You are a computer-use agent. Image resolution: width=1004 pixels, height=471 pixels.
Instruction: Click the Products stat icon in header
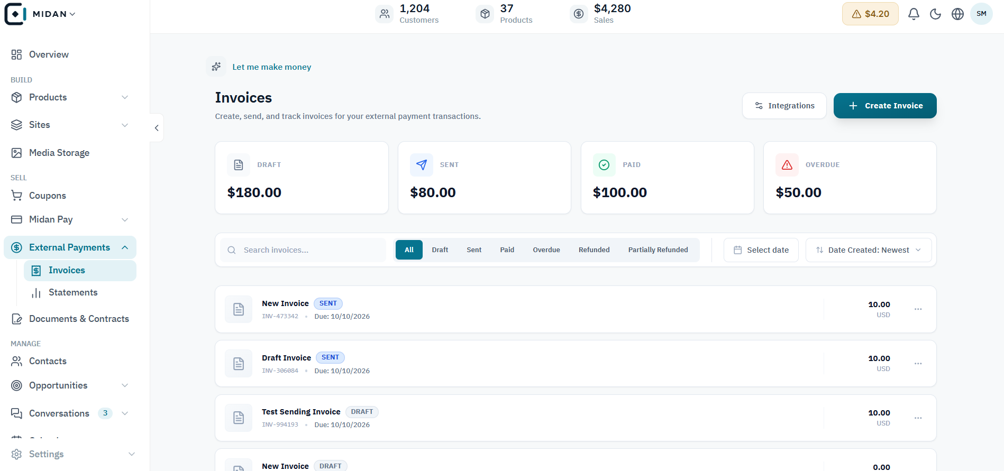485,14
